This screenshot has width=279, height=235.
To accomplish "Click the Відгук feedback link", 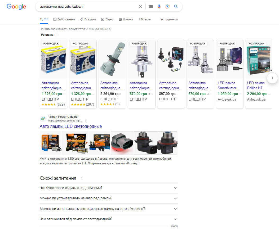I will pyautogui.click(x=174, y=226).
